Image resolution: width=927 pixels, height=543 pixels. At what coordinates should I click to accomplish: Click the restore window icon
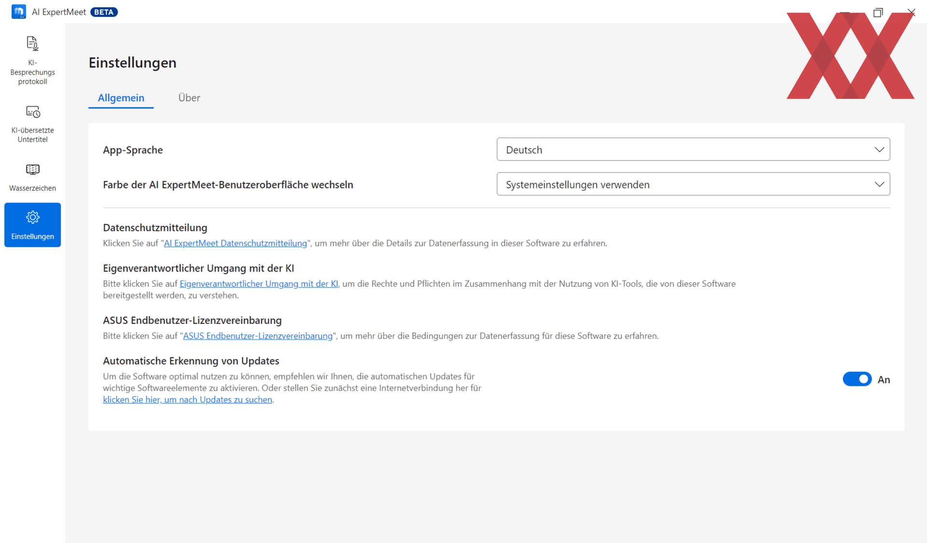click(x=878, y=13)
